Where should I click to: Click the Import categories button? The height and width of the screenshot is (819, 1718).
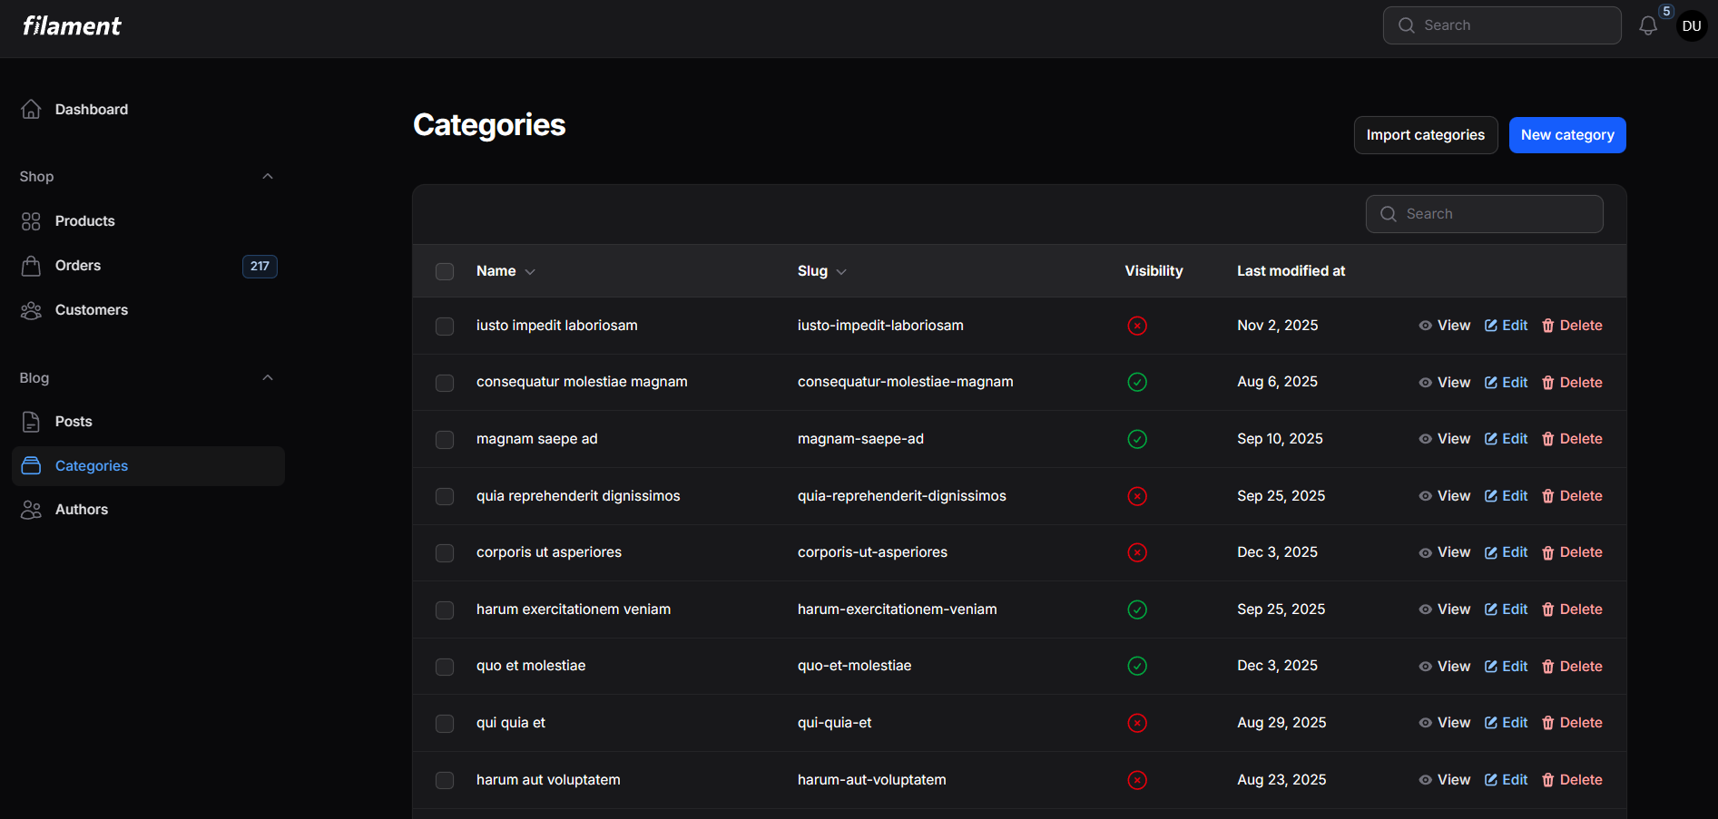coord(1425,135)
